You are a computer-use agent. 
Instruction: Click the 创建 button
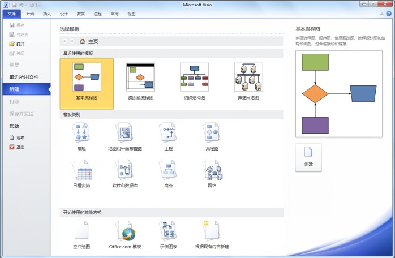click(x=308, y=158)
